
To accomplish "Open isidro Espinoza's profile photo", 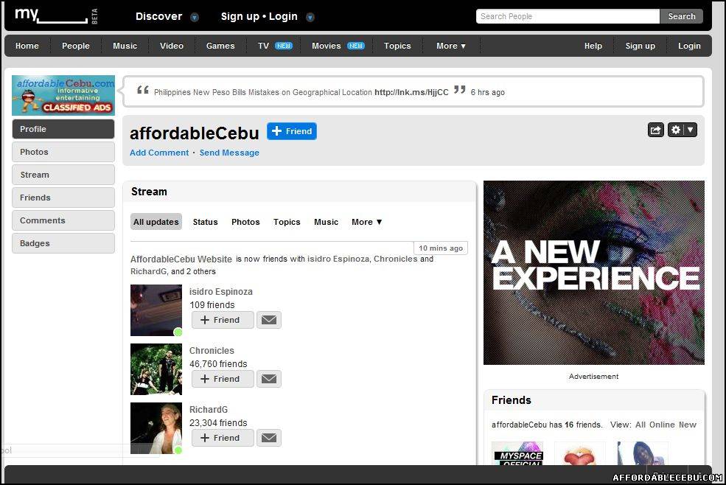I will click(156, 310).
